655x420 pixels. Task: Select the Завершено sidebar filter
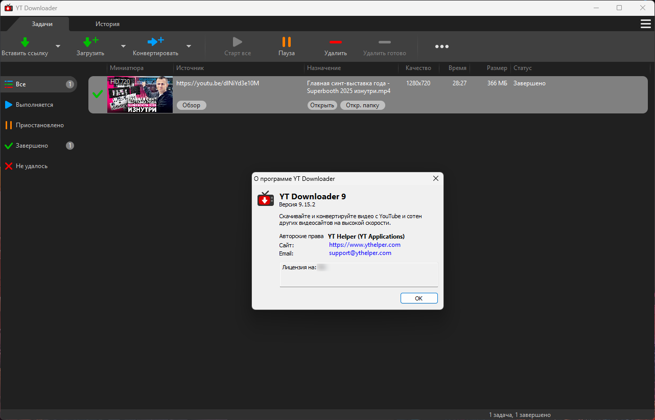[39, 146]
